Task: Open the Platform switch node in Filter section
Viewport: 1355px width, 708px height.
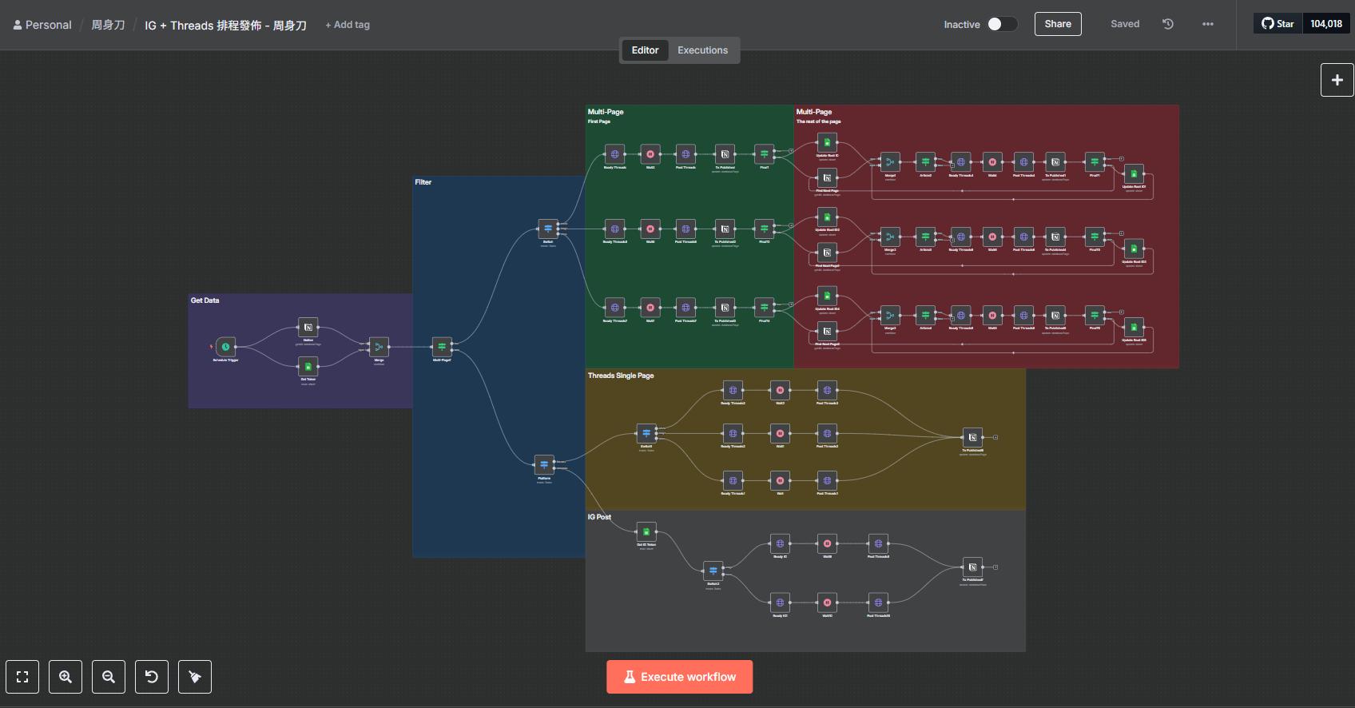Action: (544, 464)
